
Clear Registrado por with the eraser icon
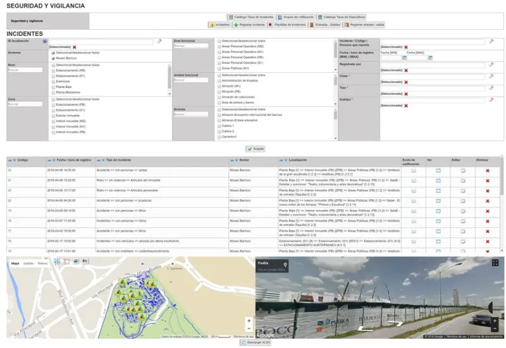(x=491, y=65)
